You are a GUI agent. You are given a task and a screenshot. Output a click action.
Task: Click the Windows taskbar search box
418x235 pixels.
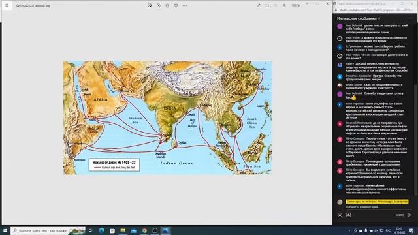(x=48, y=230)
